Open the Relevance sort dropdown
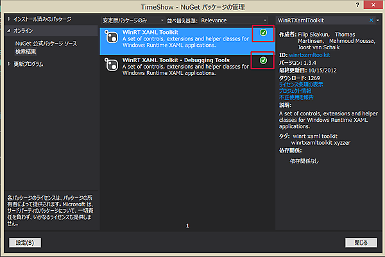Viewport: 385px width, 257px height. [234, 21]
